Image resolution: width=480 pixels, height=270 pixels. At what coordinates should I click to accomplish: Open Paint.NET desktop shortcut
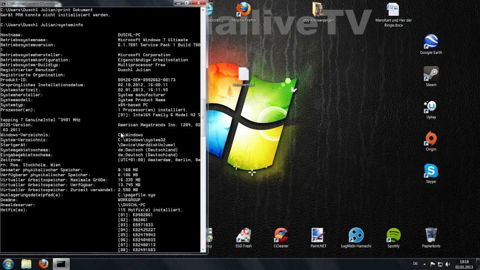pos(318,238)
